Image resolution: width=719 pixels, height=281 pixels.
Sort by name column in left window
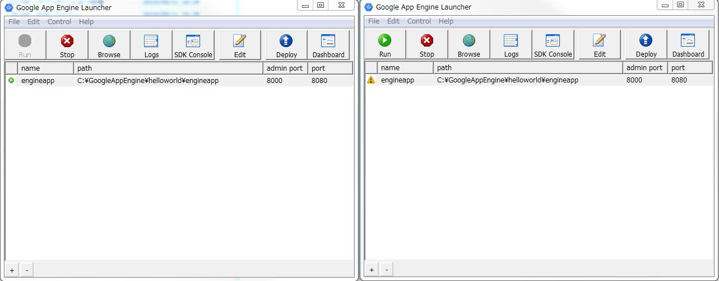(x=45, y=68)
